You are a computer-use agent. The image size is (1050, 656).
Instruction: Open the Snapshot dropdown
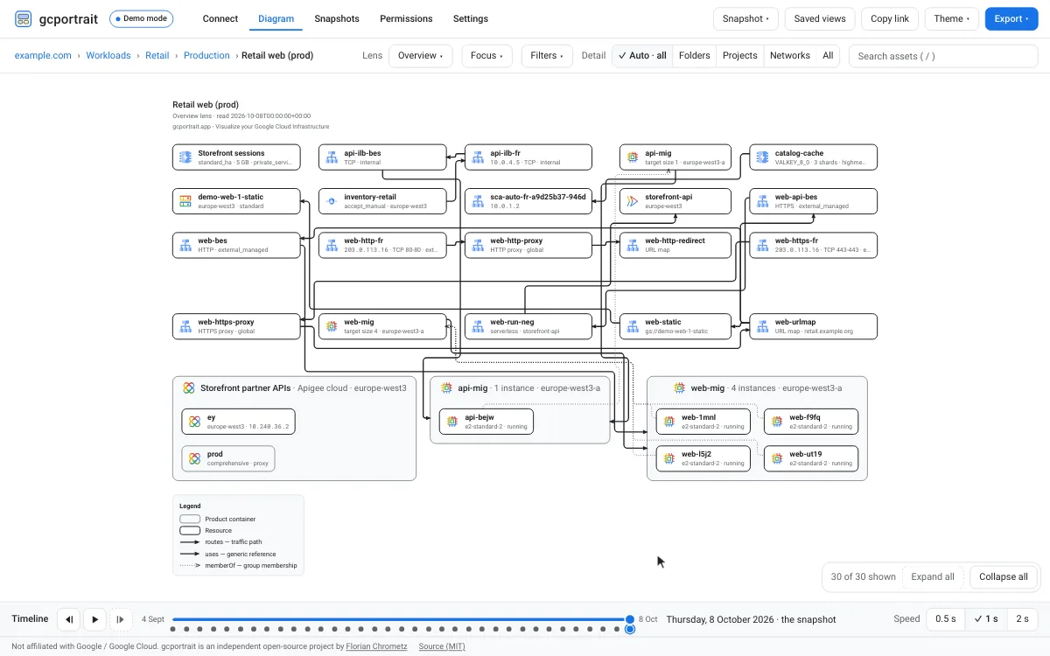pos(745,18)
